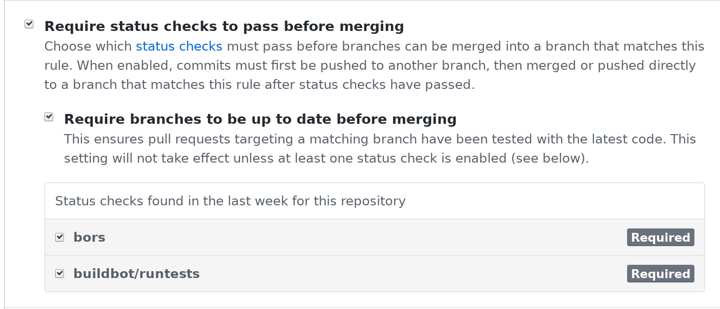Screen dimensions: 720x309
Task: Click "When enabled, commits must first be pushed" text
Action: pyautogui.click(x=246, y=66)
